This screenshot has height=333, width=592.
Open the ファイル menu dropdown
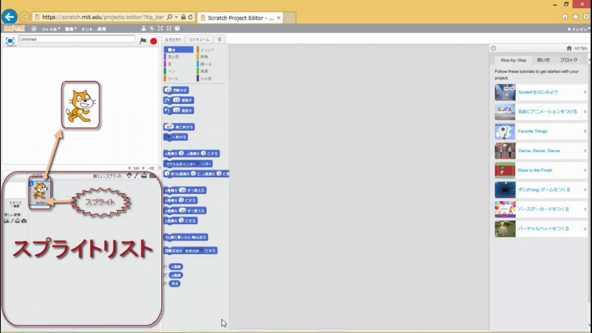tap(51, 29)
